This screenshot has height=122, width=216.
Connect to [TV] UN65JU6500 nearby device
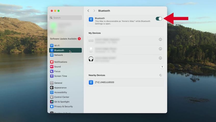click(125, 82)
